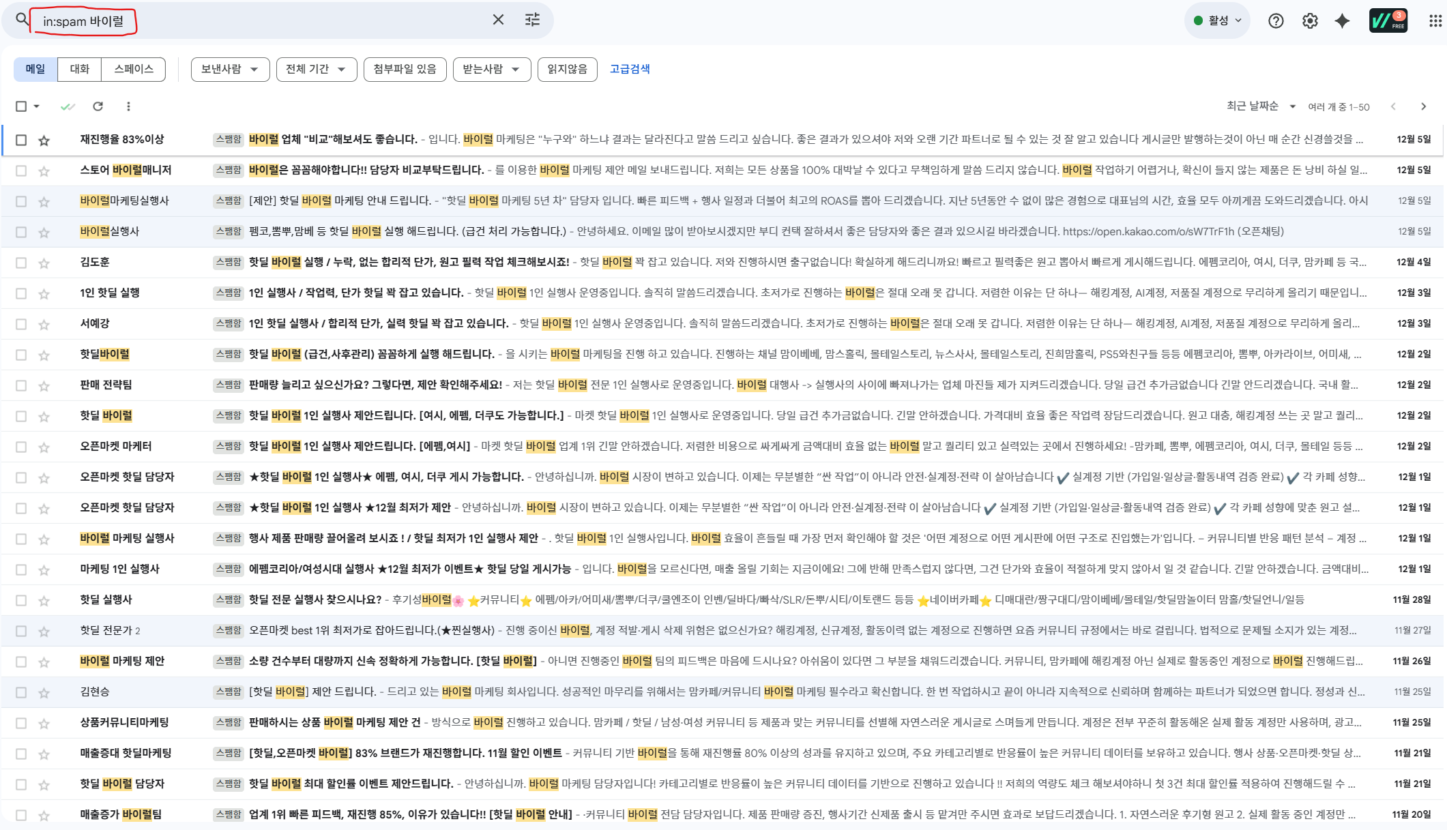Open the Google apps grid icon
Viewport: 1447px width, 830px height.
coord(1435,21)
